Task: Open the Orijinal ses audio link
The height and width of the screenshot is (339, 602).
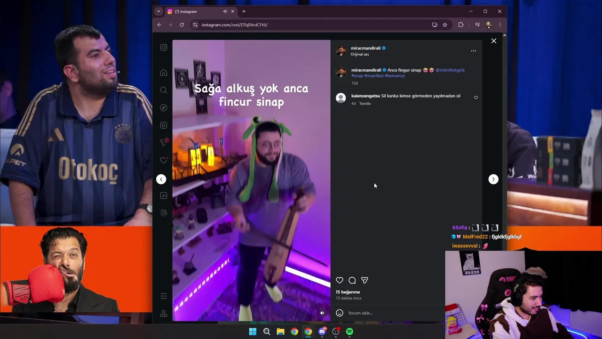Action: coord(360,54)
